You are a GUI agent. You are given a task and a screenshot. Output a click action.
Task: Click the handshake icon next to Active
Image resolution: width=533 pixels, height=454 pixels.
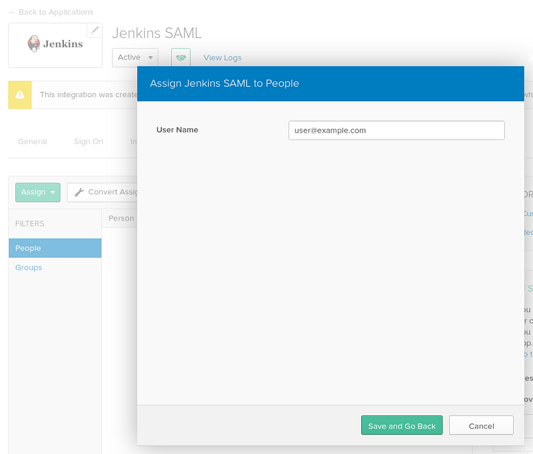[181, 57]
